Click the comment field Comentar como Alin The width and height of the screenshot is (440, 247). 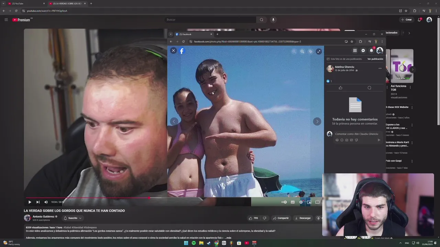click(356, 134)
